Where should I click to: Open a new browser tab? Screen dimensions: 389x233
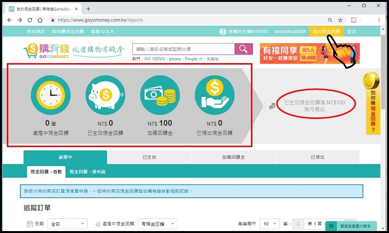tap(88, 9)
